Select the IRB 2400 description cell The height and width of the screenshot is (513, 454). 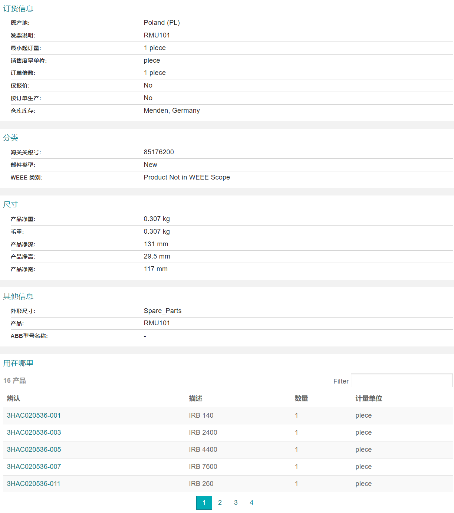tap(203, 433)
